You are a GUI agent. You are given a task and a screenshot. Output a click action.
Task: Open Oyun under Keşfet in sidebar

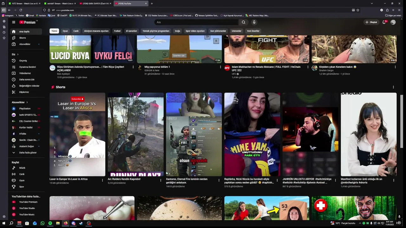point(27,180)
